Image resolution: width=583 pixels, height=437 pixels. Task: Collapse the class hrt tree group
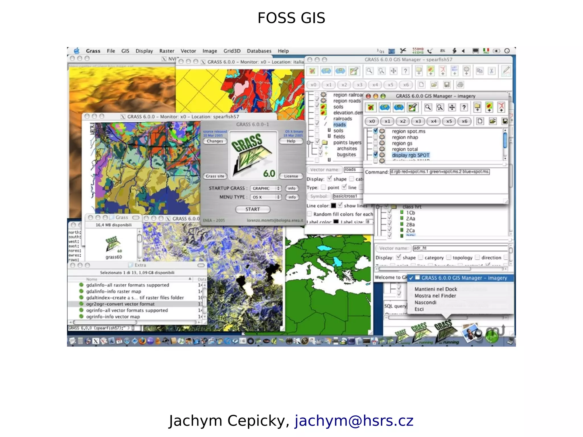pyautogui.click(x=378, y=207)
